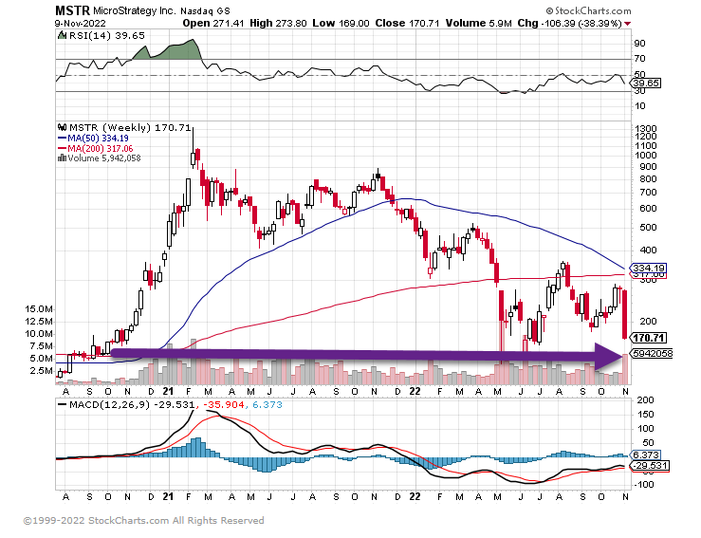Click the MA(50) 334.19 legend entry
This screenshot has width=701, height=538.
[93, 139]
